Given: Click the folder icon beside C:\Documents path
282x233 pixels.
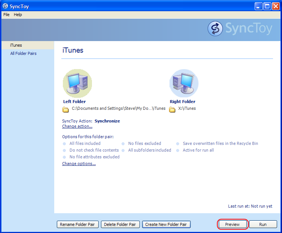Looking at the screenshot, I should click(65, 109).
